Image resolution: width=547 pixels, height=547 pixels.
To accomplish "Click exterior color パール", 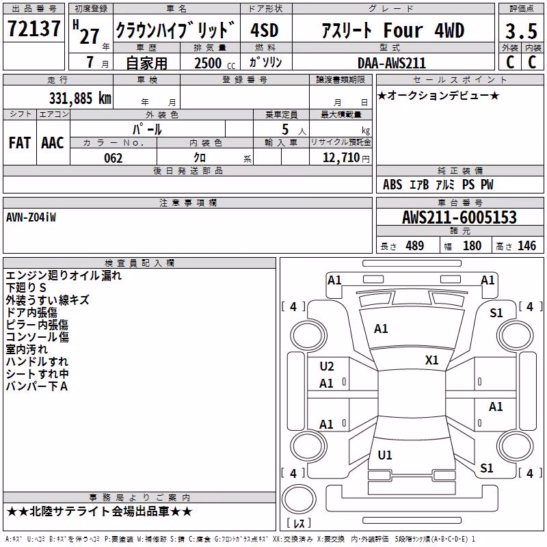I will [x=147, y=129].
